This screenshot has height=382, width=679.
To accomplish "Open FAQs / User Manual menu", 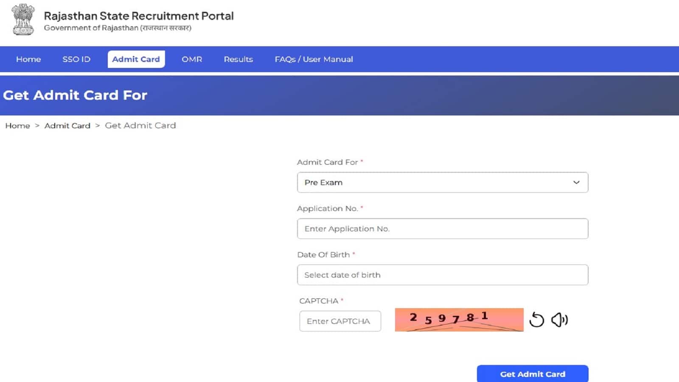I will pyautogui.click(x=314, y=59).
